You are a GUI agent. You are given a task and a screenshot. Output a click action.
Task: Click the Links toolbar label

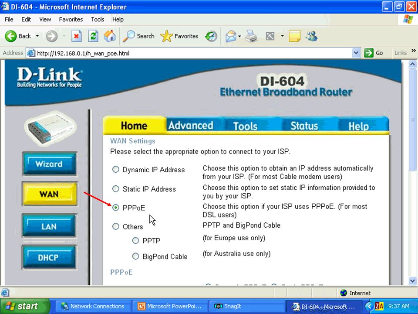tap(401, 53)
